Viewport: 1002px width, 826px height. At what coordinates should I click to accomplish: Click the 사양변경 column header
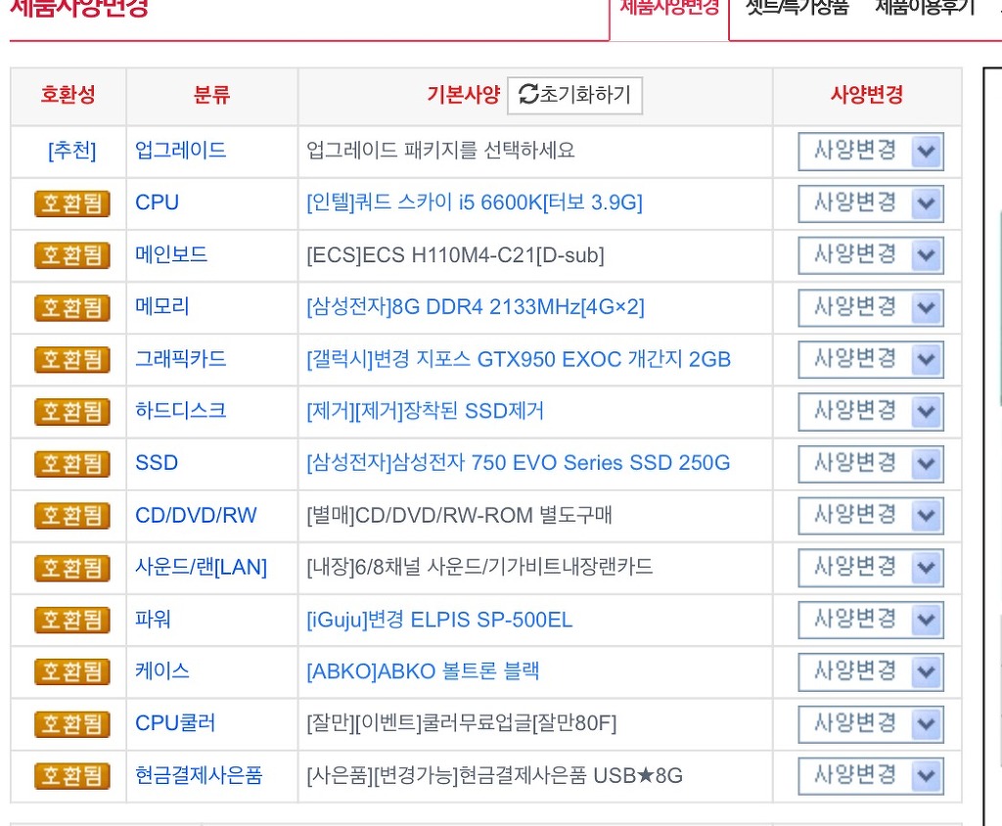click(867, 95)
